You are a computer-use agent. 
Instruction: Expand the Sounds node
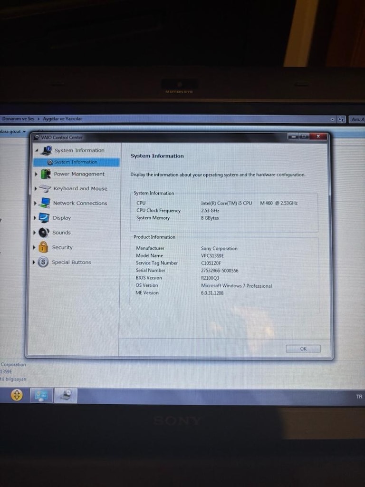[34, 232]
